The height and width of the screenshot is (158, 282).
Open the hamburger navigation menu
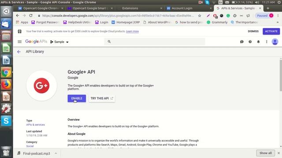[19, 42]
